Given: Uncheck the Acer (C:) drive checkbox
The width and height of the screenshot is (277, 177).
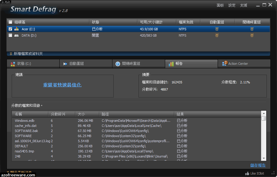Looking at the screenshot, I should pyautogui.click(x=10, y=29).
